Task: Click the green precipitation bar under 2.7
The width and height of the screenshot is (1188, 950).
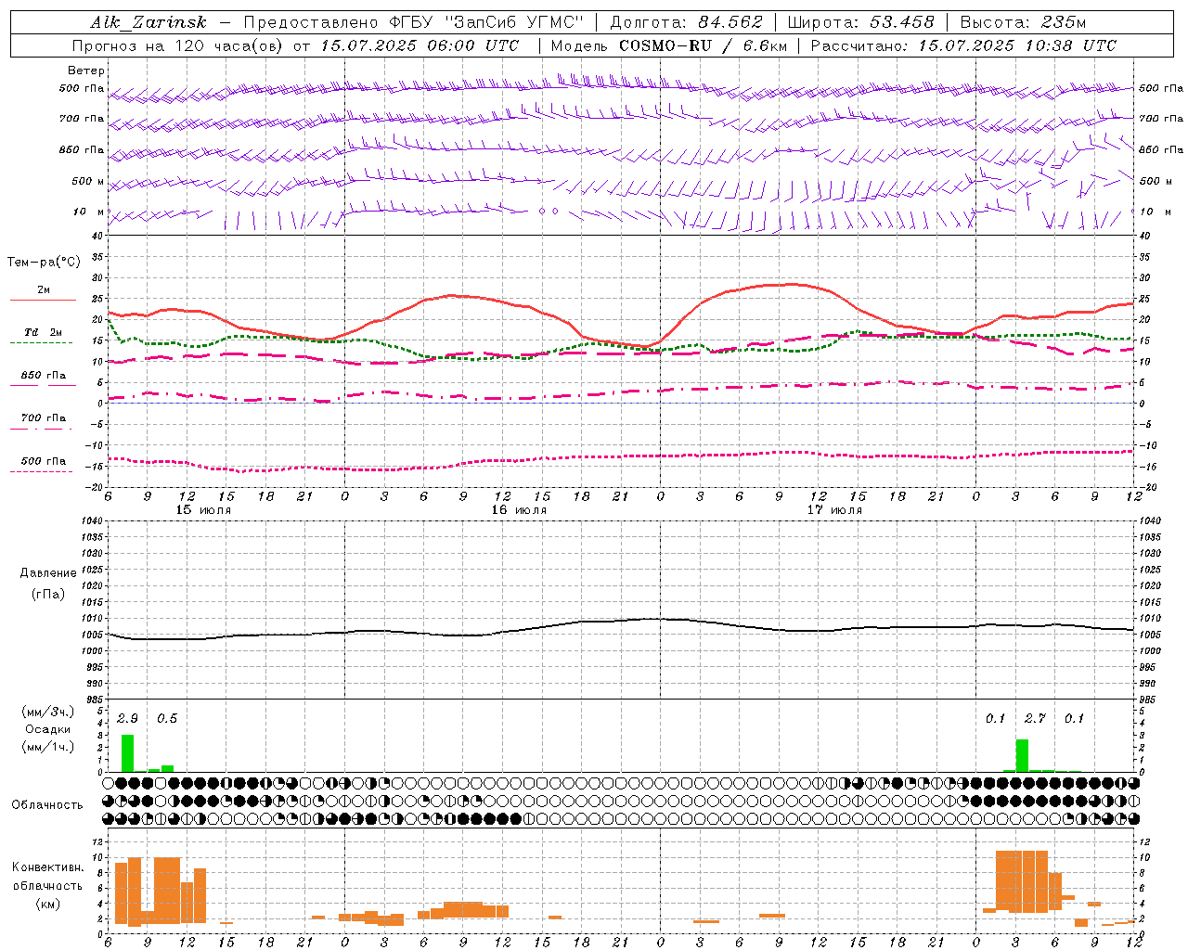Action: (1022, 755)
